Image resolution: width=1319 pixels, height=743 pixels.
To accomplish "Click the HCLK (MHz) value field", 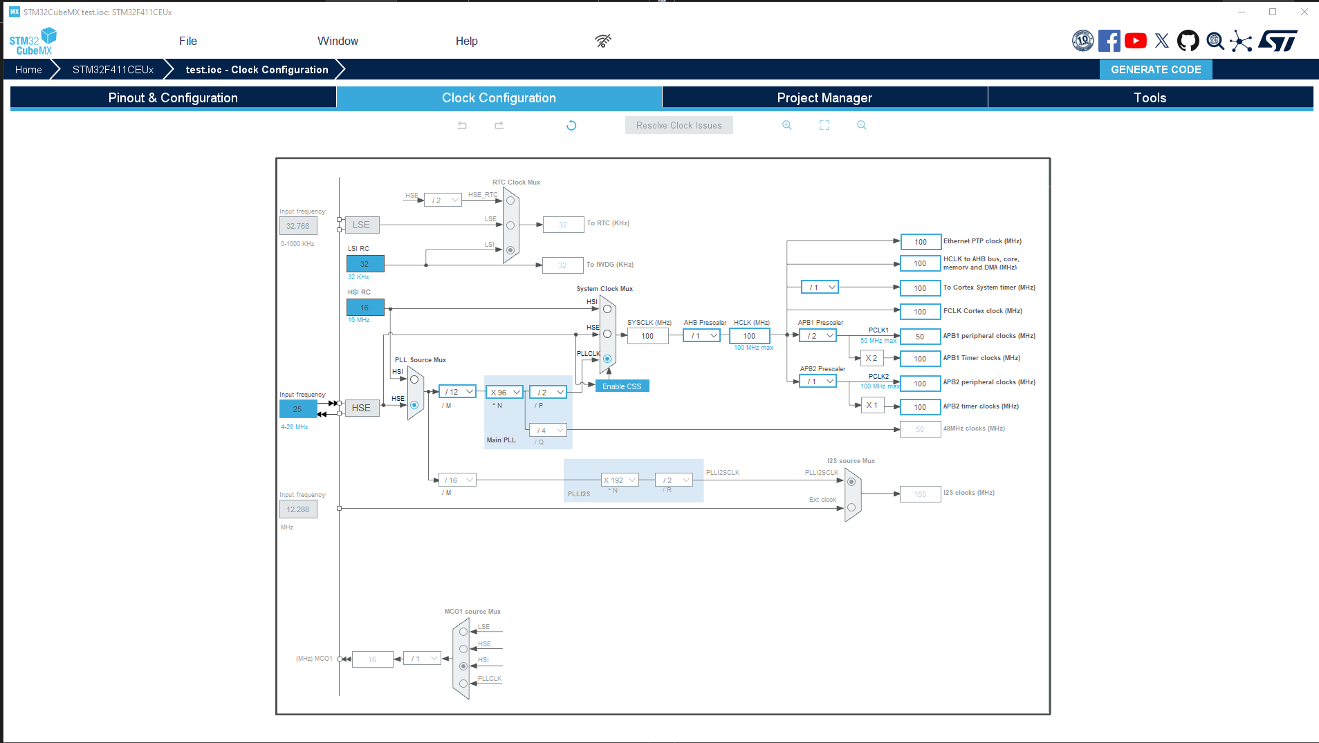I will point(750,336).
